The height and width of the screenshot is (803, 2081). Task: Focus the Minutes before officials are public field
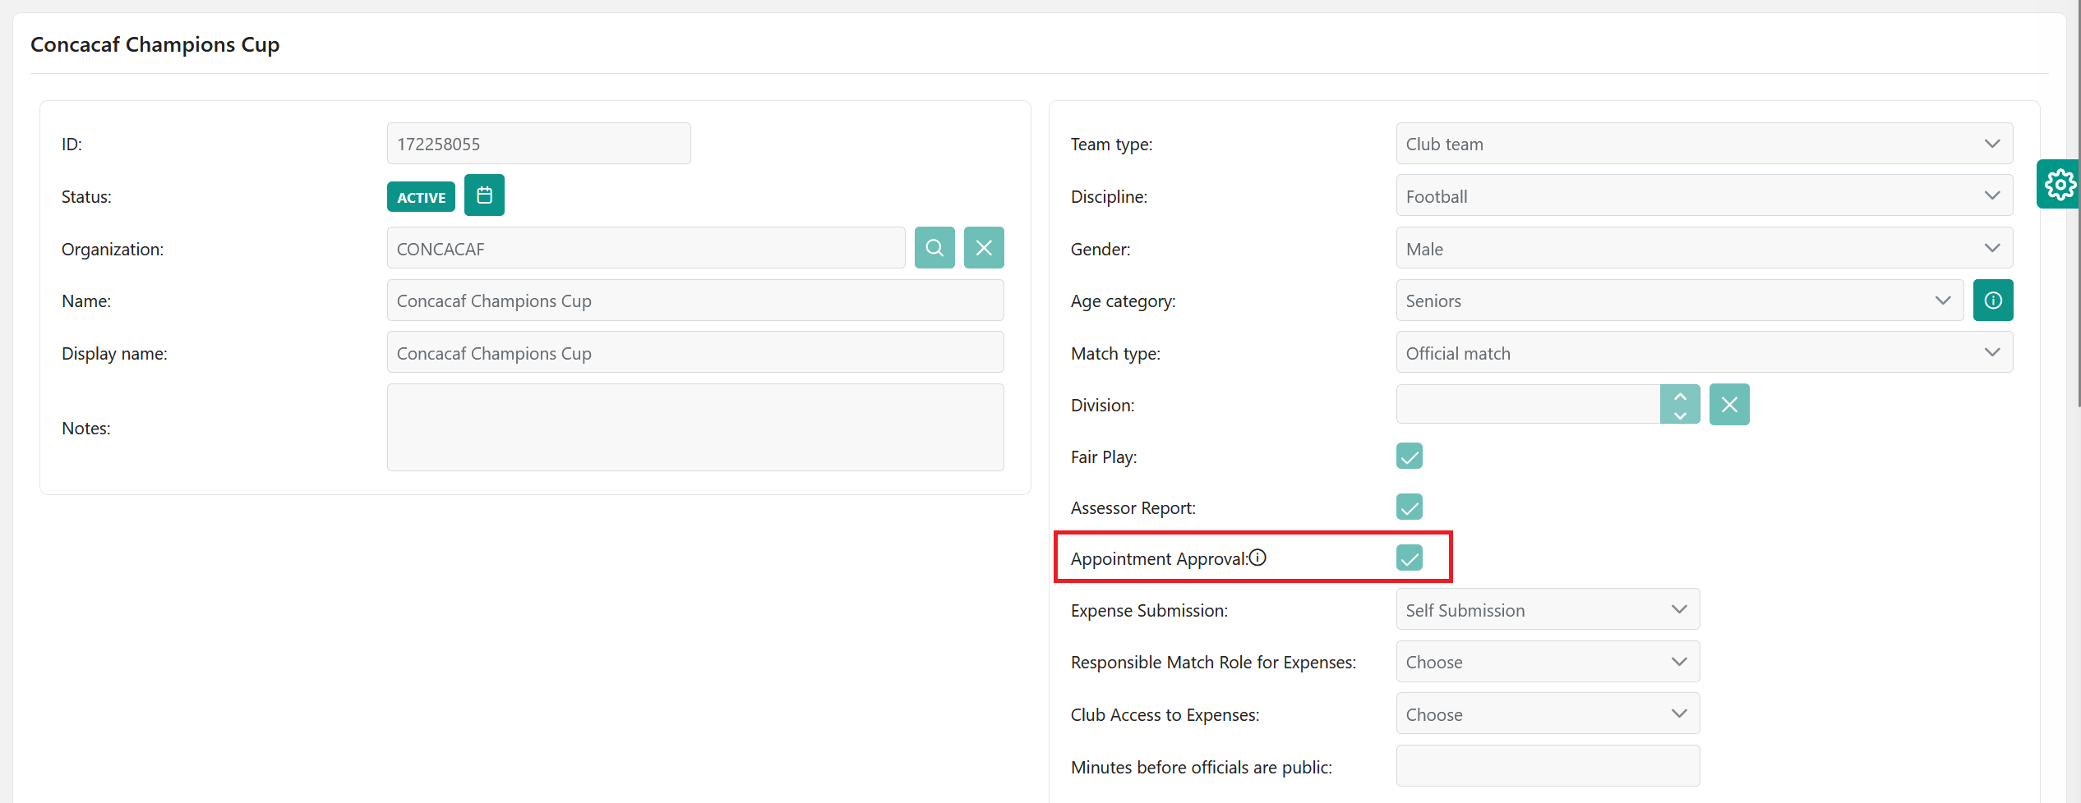click(x=1547, y=766)
